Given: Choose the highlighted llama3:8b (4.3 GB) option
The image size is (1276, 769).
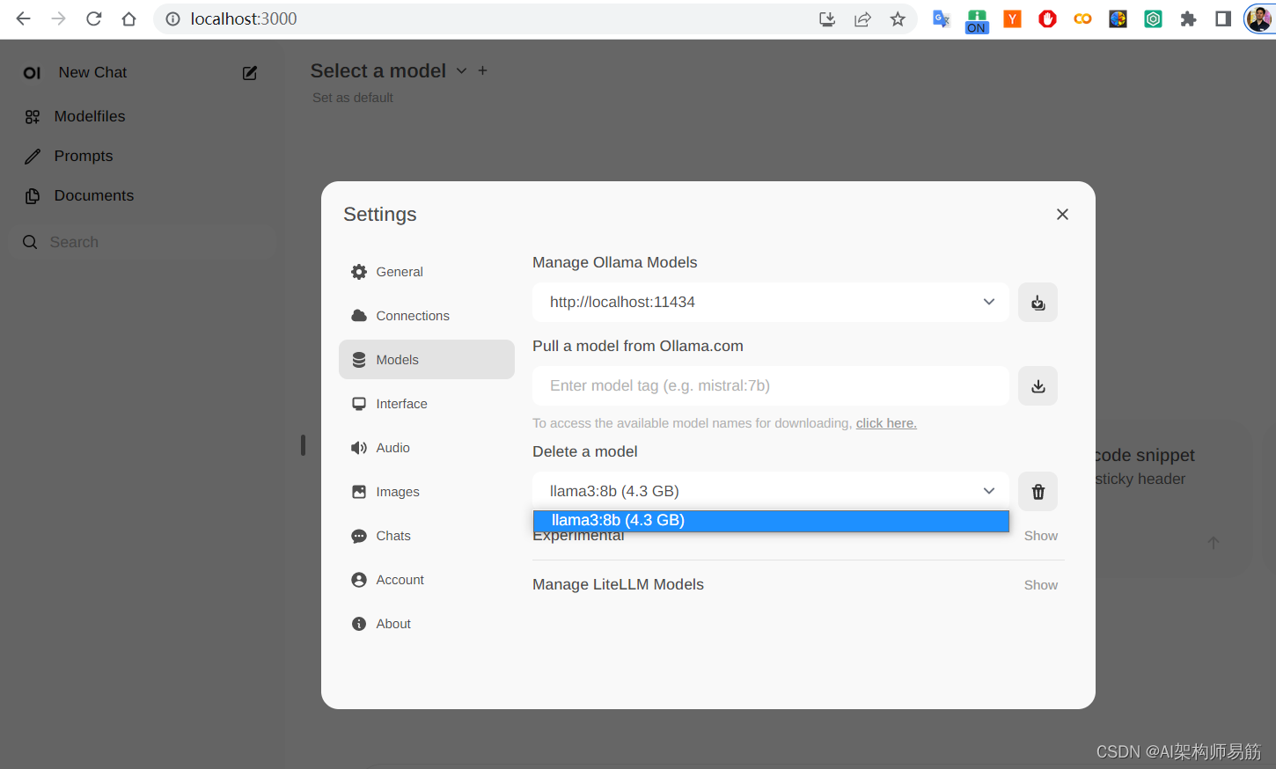Looking at the screenshot, I should pos(771,521).
